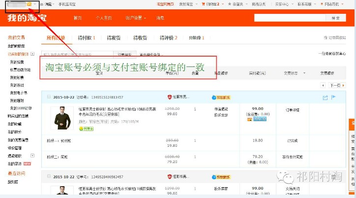This screenshot has height=198, width=356.
Task: Click the green badge under the first product
Action: pyautogui.click(x=86, y=129)
